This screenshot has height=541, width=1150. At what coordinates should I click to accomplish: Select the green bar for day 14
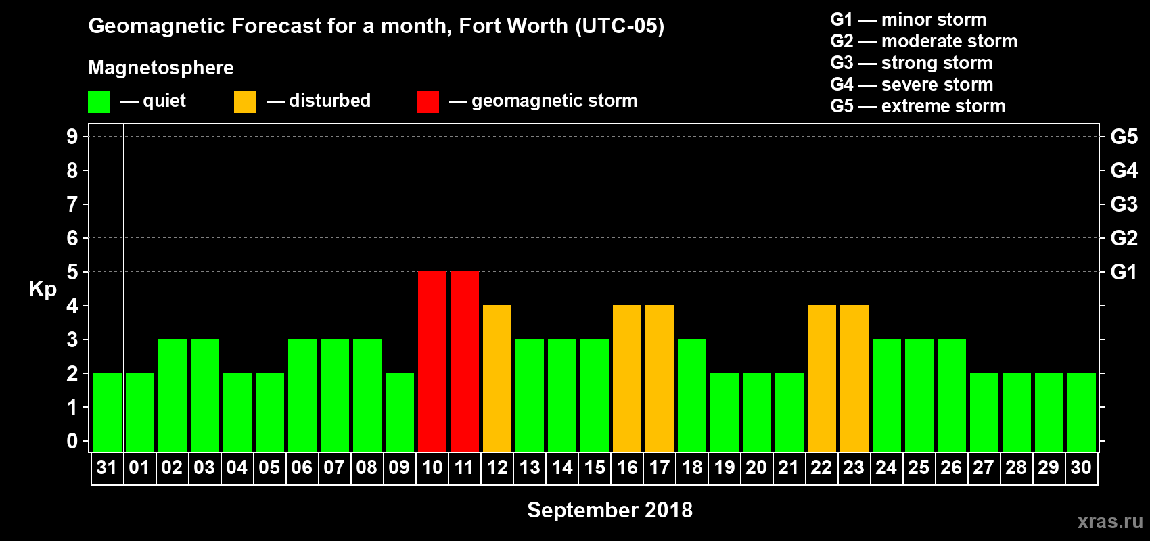(562, 395)
